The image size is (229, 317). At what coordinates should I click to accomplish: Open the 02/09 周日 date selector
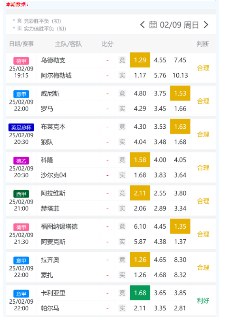click(179, 25)
